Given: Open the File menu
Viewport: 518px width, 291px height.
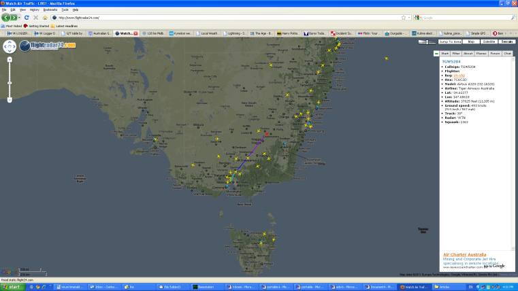Looking at the screenshot, I should click(4, 10).
